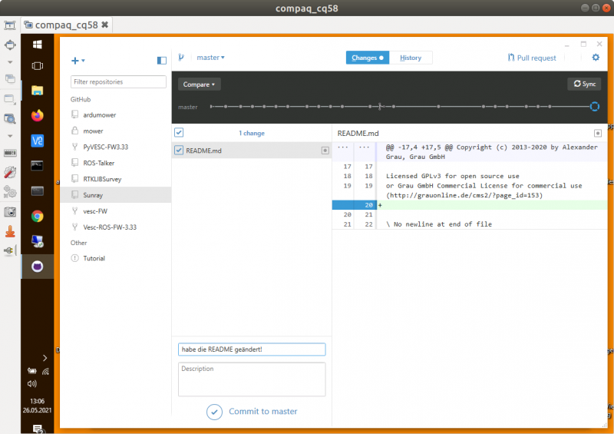Image resolution: width=614 pixels, height=434 pixels.
Task: Click the branch-point marker on master timeline
Action: (379, 106)
